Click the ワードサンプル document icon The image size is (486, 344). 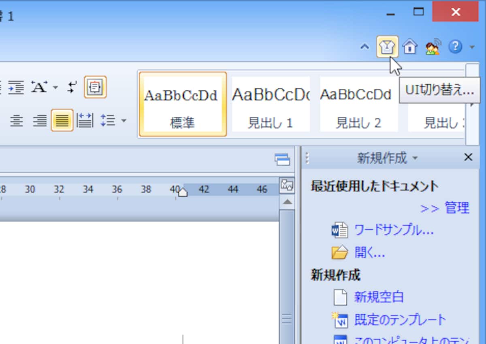[340, 230]
